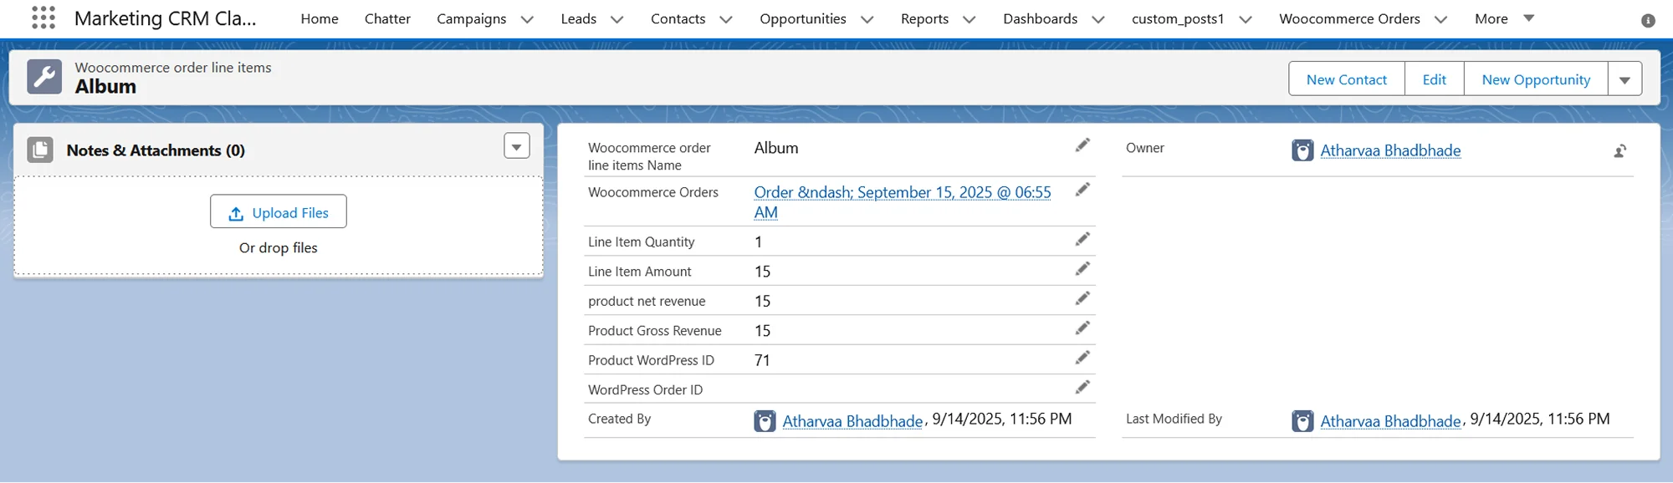Show more actions dropdown beside New Opportunity

pos(1624,79)
